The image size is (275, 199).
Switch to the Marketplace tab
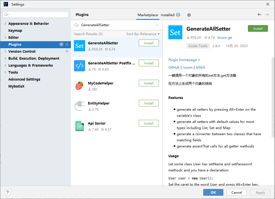pos(148,15)
